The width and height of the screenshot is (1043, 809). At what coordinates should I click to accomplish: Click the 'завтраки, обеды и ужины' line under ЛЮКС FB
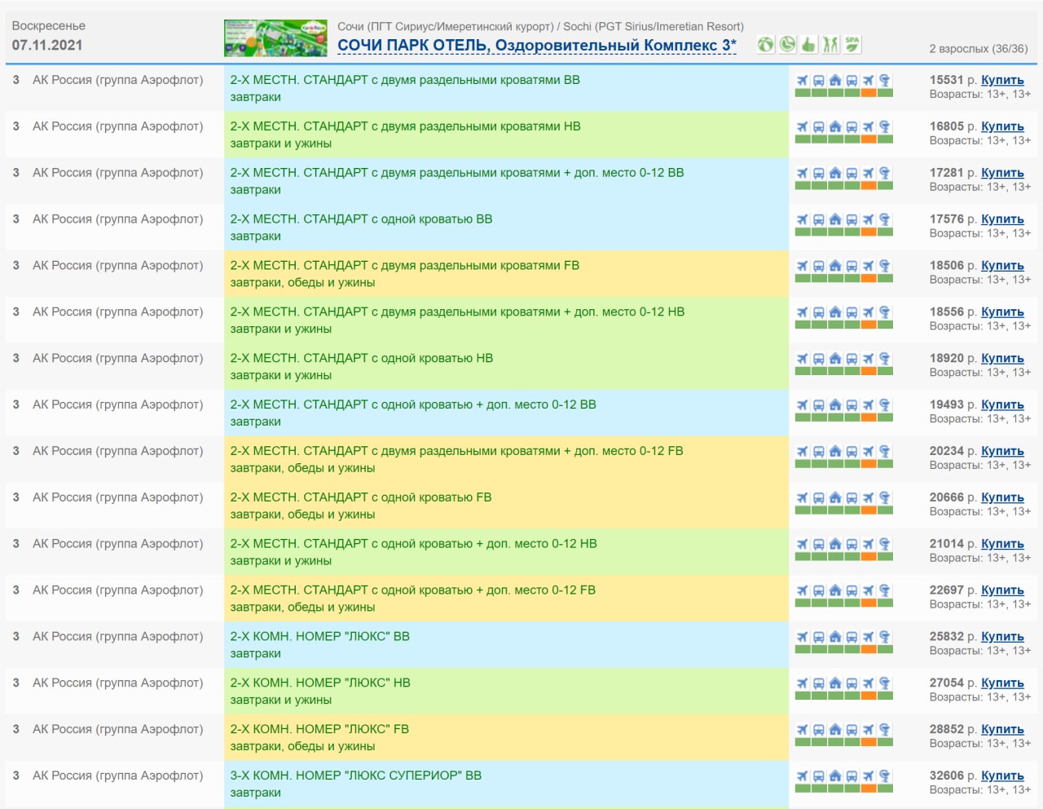click(x=302, y=747)
